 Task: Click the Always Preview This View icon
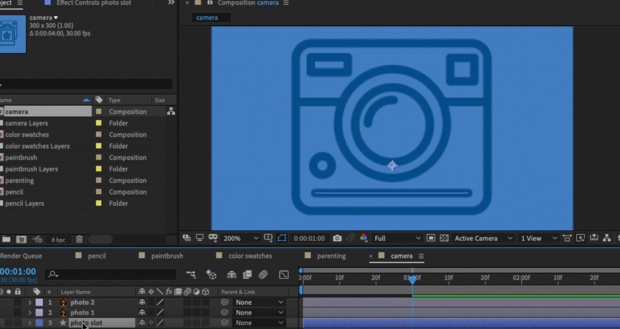coord(186,238)
